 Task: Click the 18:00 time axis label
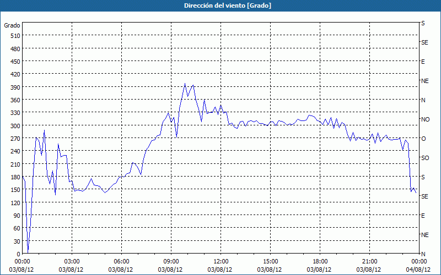pos(320,262)
